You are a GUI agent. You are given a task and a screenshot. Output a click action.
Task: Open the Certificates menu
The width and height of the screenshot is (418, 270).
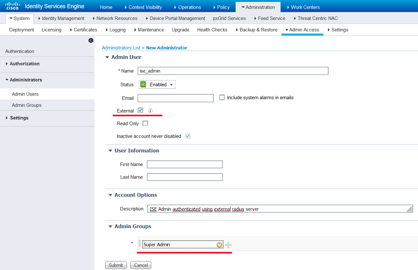click(x=83, y=29)
